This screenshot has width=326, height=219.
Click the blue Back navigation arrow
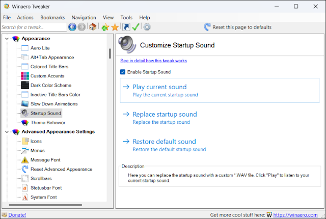pos(72,27)
